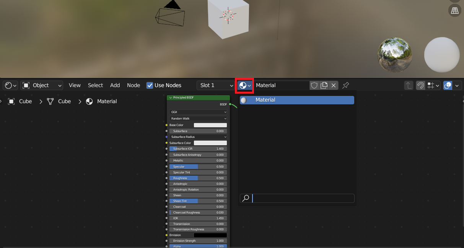Screen dimensions: 464x248
Task: Open the Random Walk subsurface method dropdown
Action: coord(198,118)
